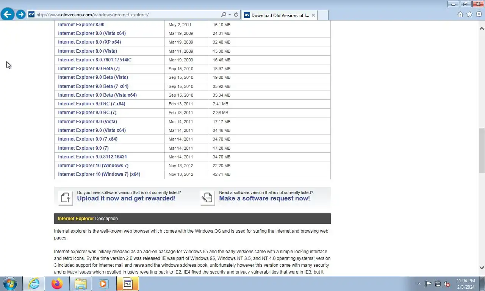Open a new blank tab
The image size is (485, 291).
(322, 15)
